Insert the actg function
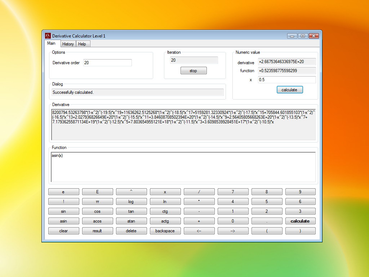 [165, 221]
